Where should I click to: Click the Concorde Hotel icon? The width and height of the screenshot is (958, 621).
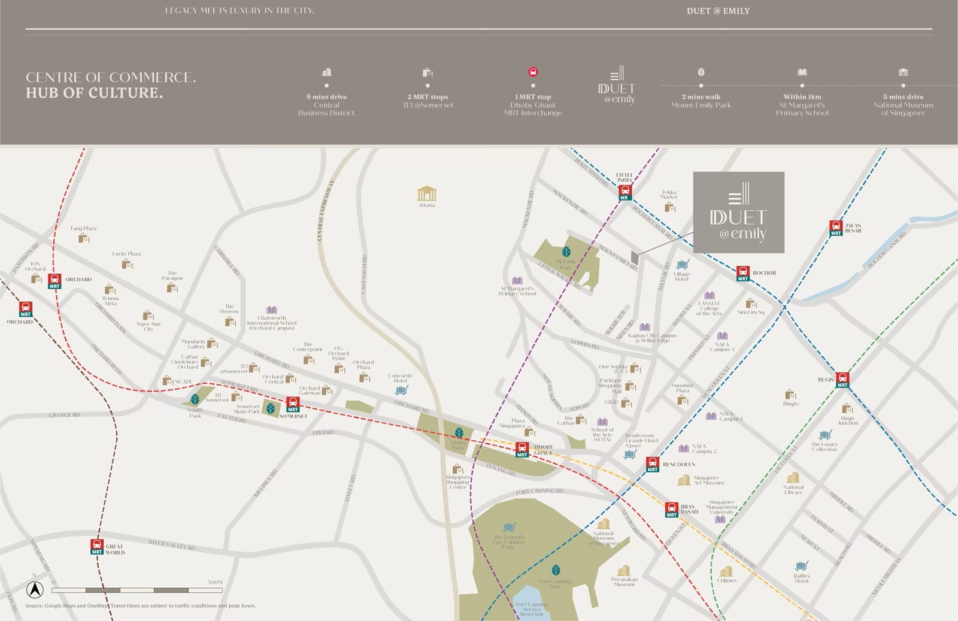(x=401, y=390)
